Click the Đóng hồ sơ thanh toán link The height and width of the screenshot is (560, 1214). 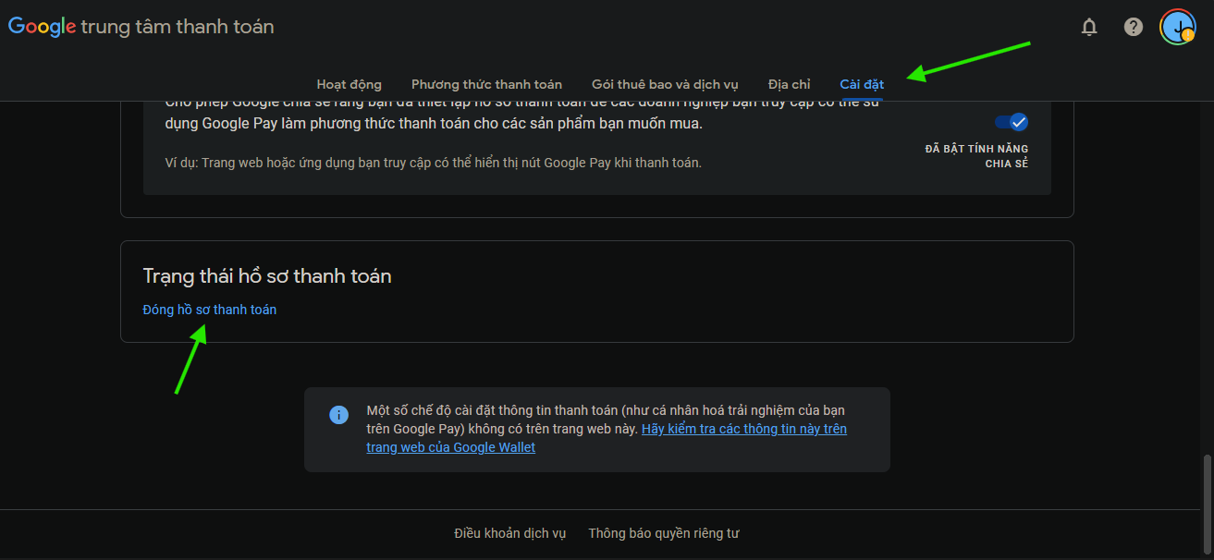[209, 310]
